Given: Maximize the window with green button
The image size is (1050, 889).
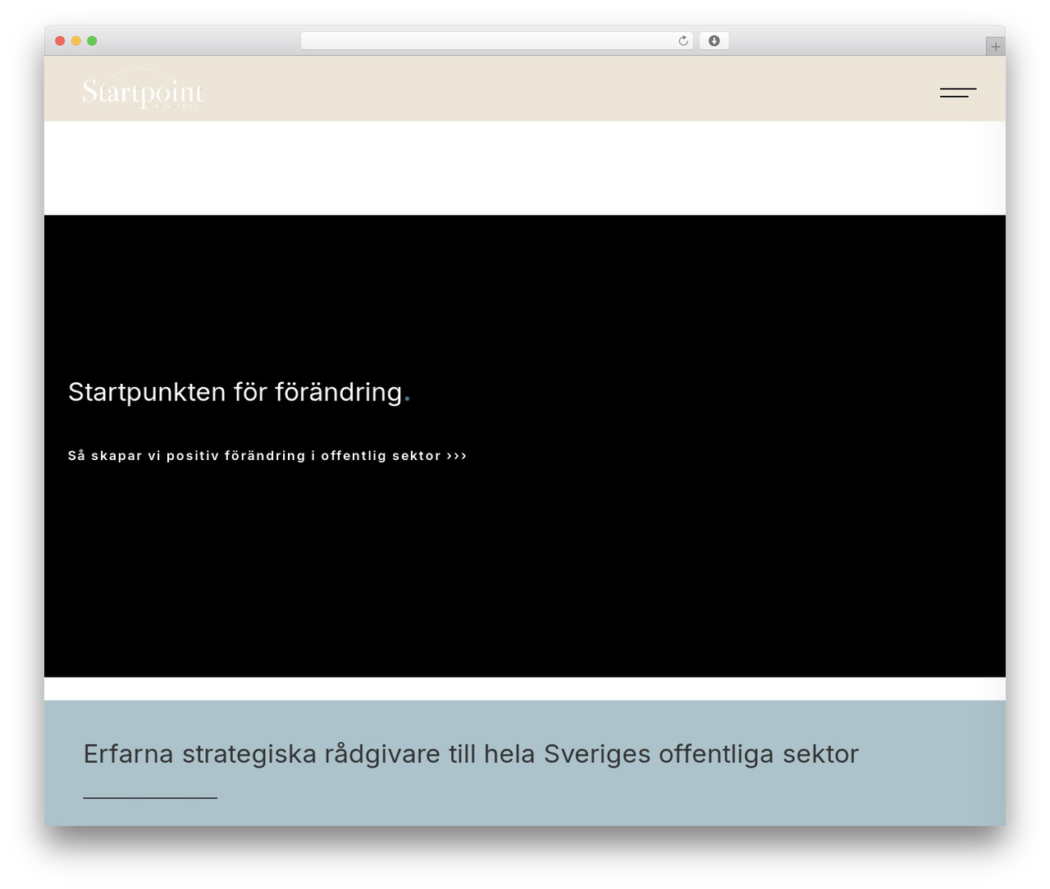Looking at the screenshot, I should click(92, 41).
